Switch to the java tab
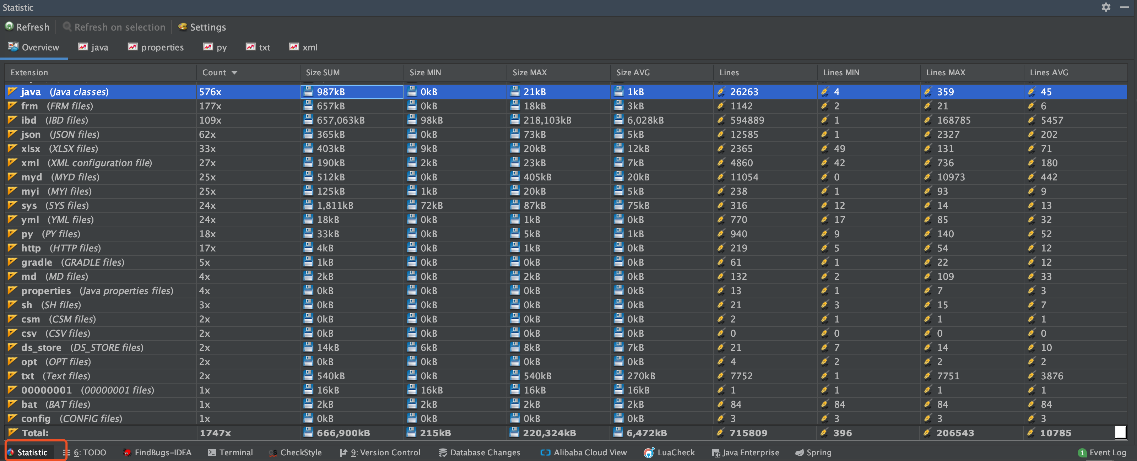This screenshot has height=461, width=1137. [93, 47]
